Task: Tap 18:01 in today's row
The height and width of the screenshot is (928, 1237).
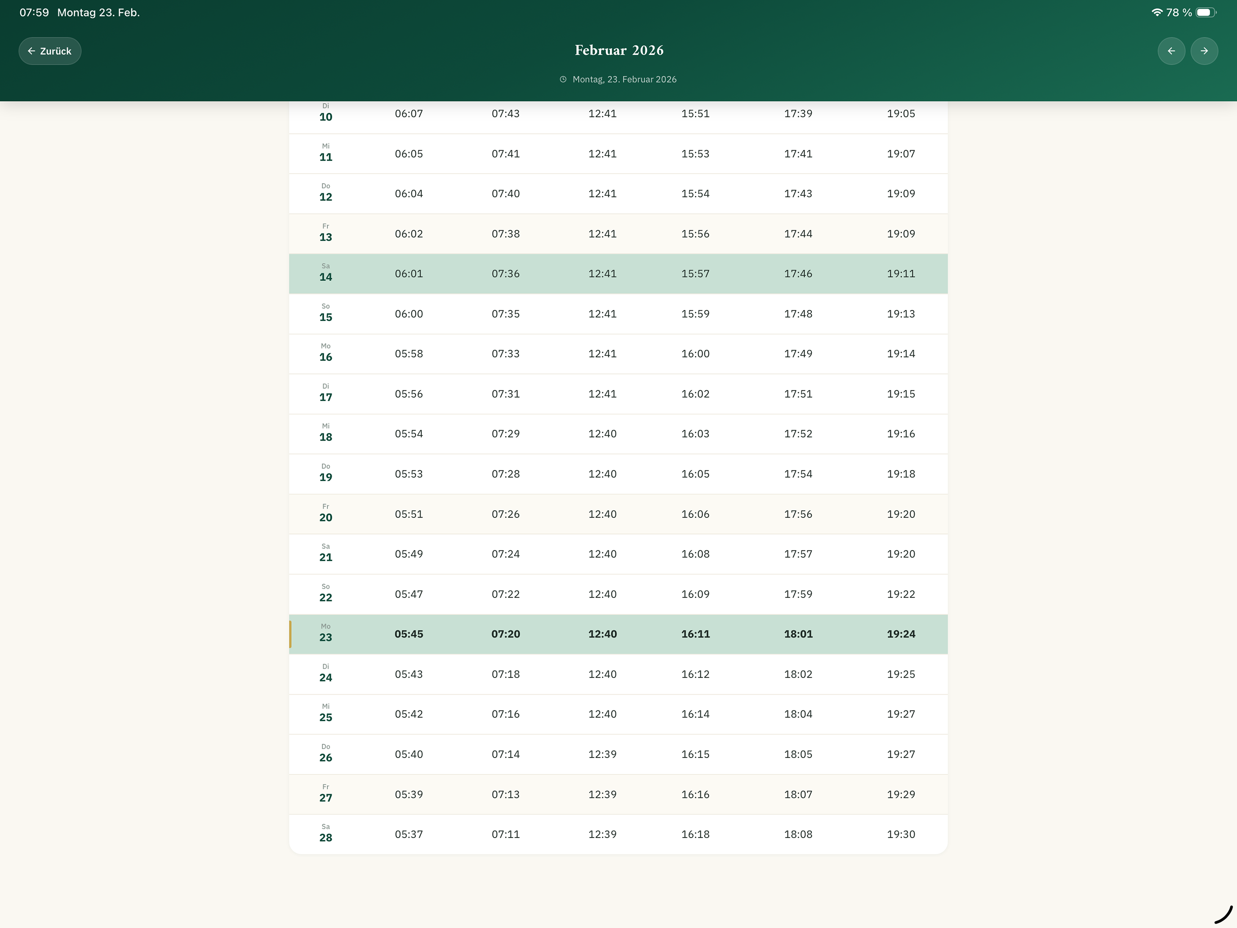Action: [x=798, y=634]
